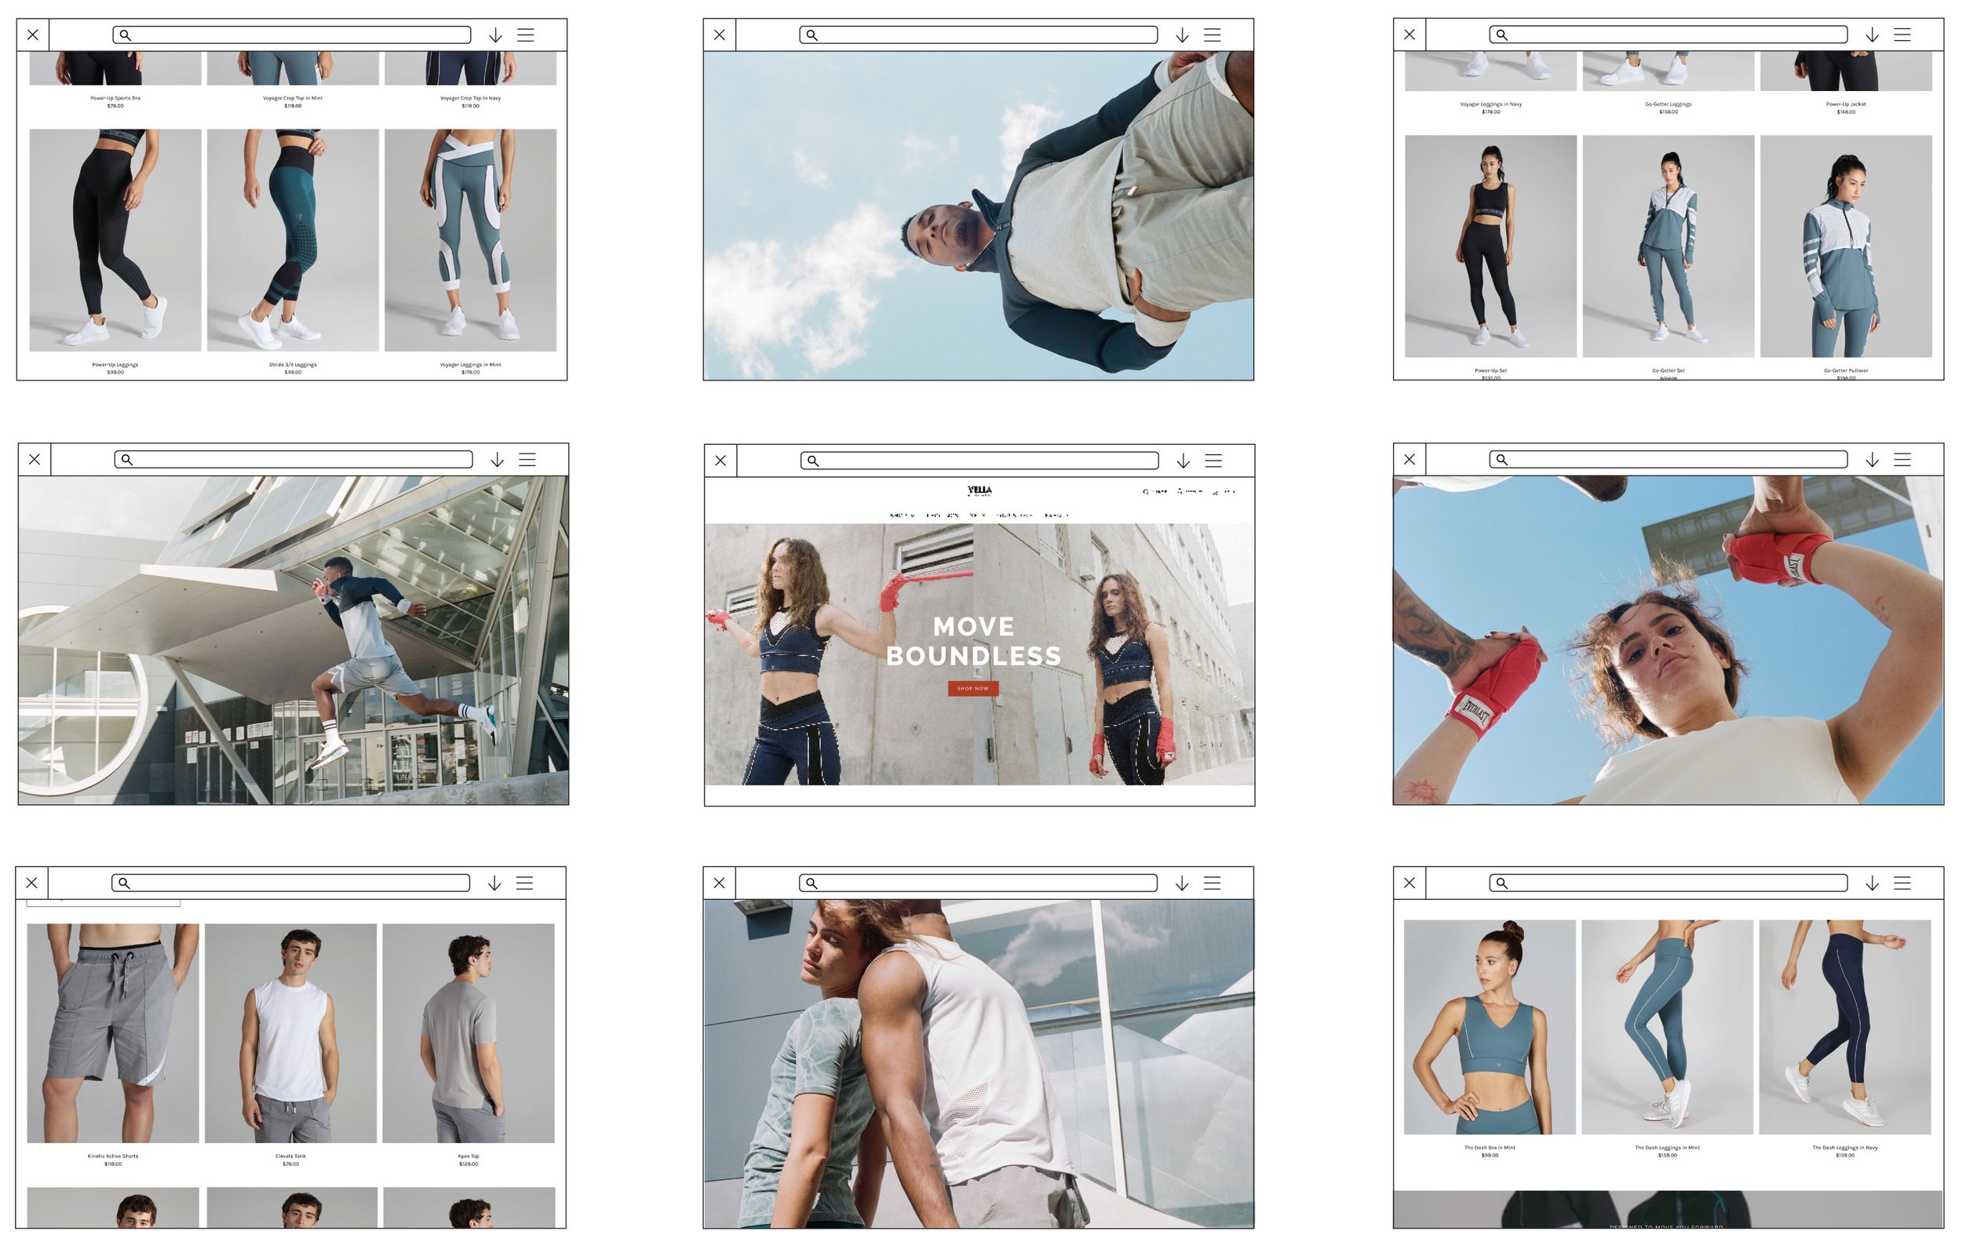This screenshot has height=1242, width=1962.
Task: Click download arrow in Power-Up Leggings window
Action: [x=495, y=35]
